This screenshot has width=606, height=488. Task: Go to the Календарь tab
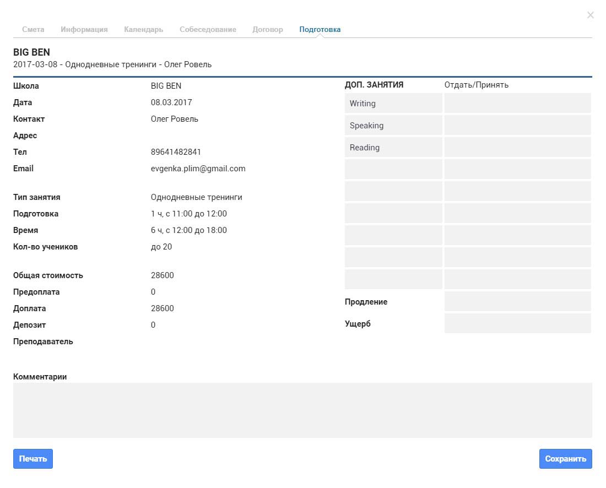pyautogui.click(x=143, y=29)
